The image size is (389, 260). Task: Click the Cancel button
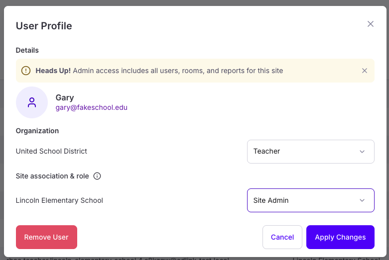pyautogui.click(x=282, y=237)
